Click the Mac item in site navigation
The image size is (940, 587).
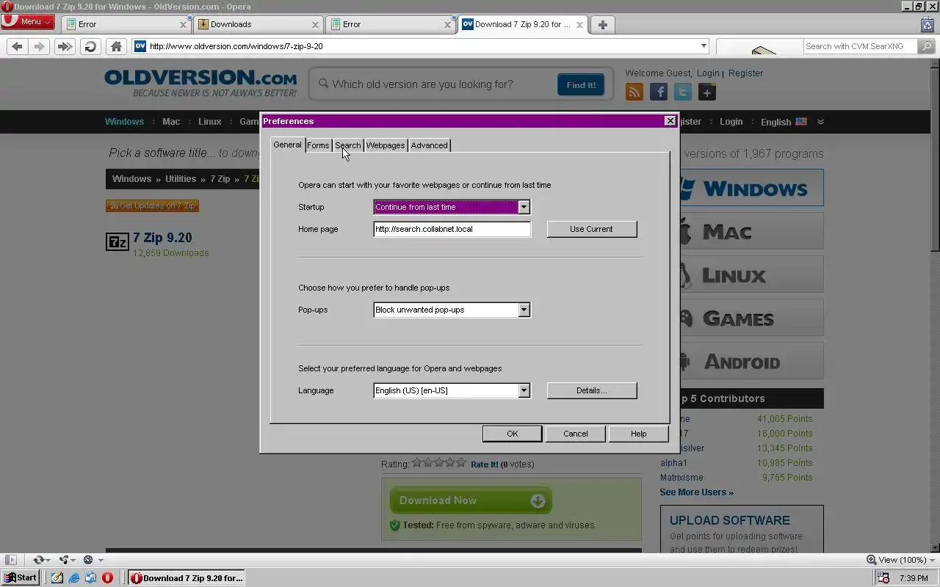[171, 122]
